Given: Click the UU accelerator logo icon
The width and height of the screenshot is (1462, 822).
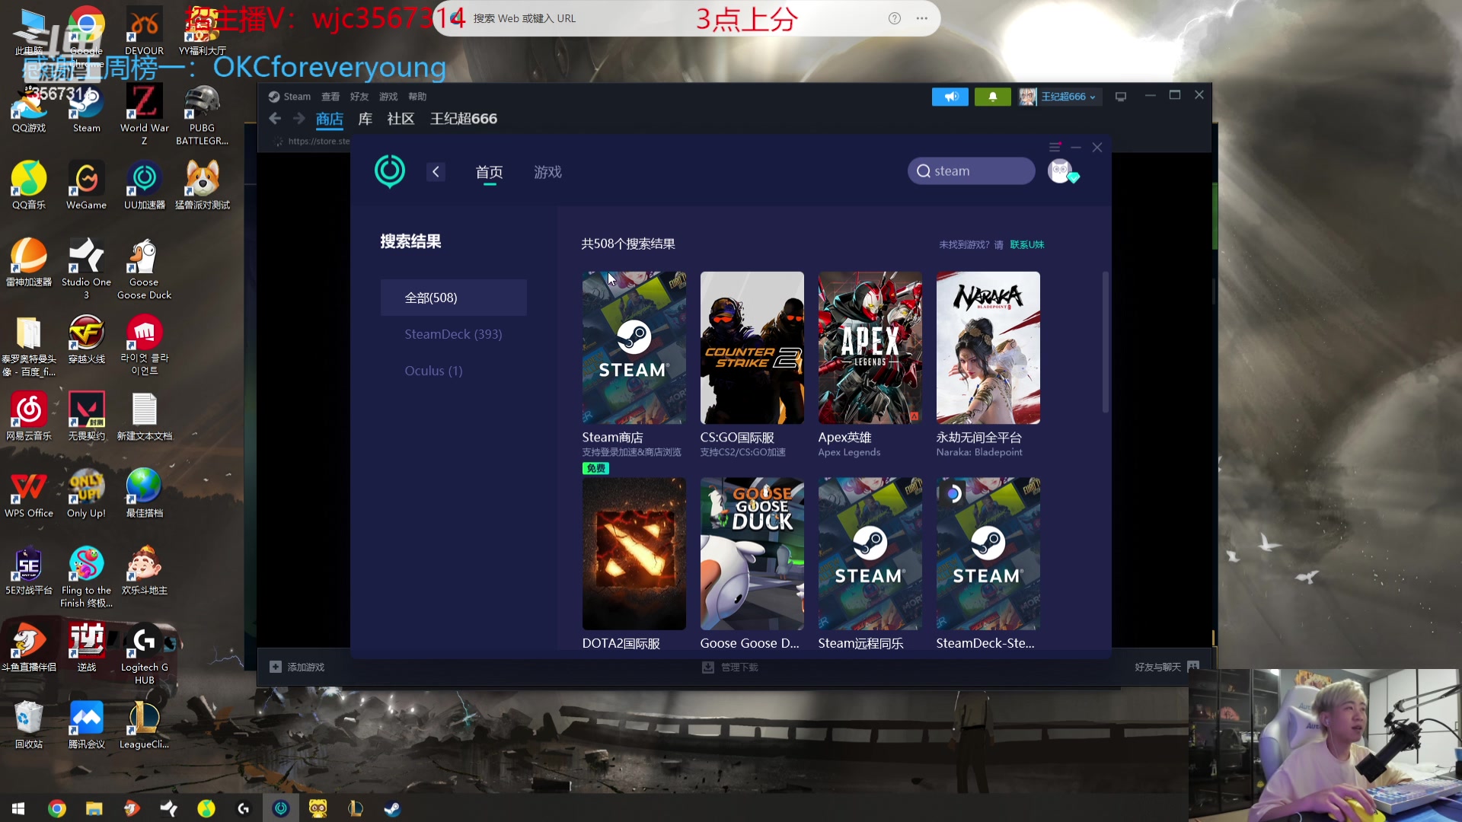Looking at the screenshot, I should [x=390, y=171].
